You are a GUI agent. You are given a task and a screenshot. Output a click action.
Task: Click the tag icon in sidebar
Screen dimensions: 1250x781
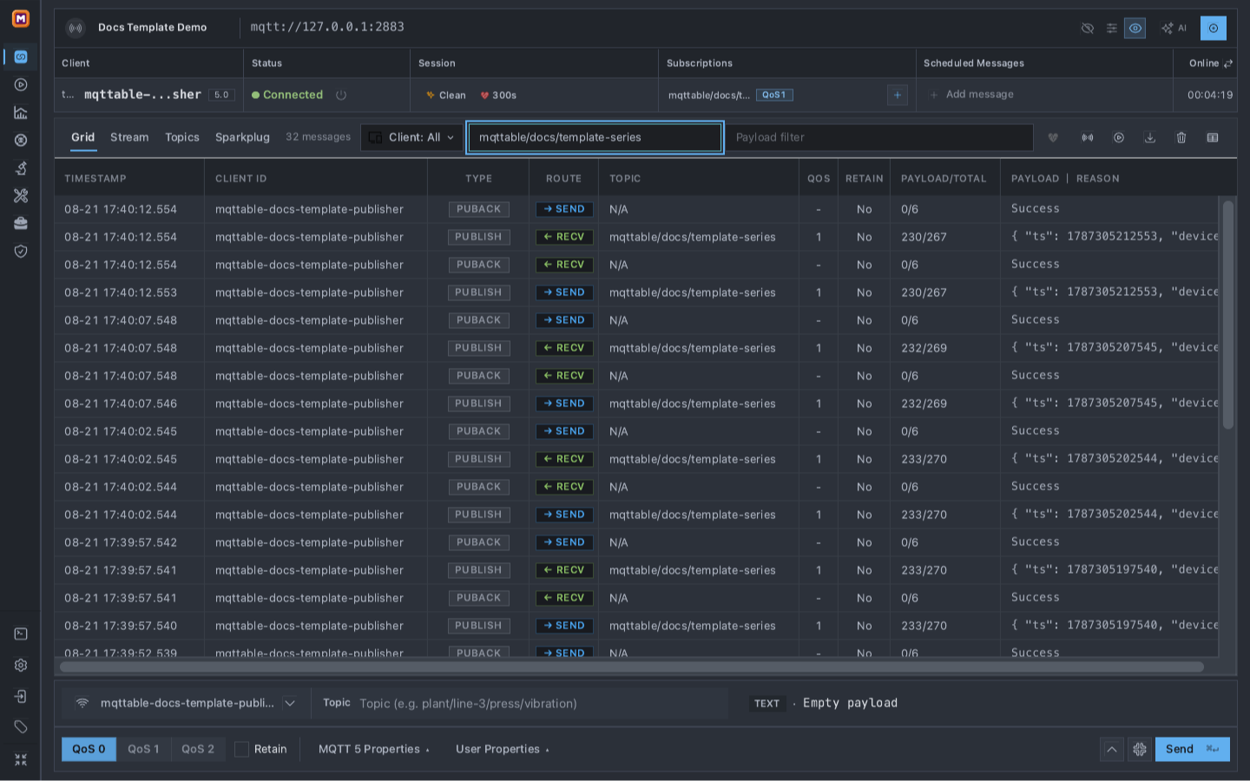click(x=21, y=727)
